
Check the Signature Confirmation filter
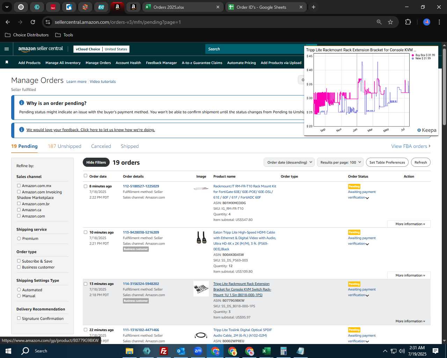click(x=19, y=318)
